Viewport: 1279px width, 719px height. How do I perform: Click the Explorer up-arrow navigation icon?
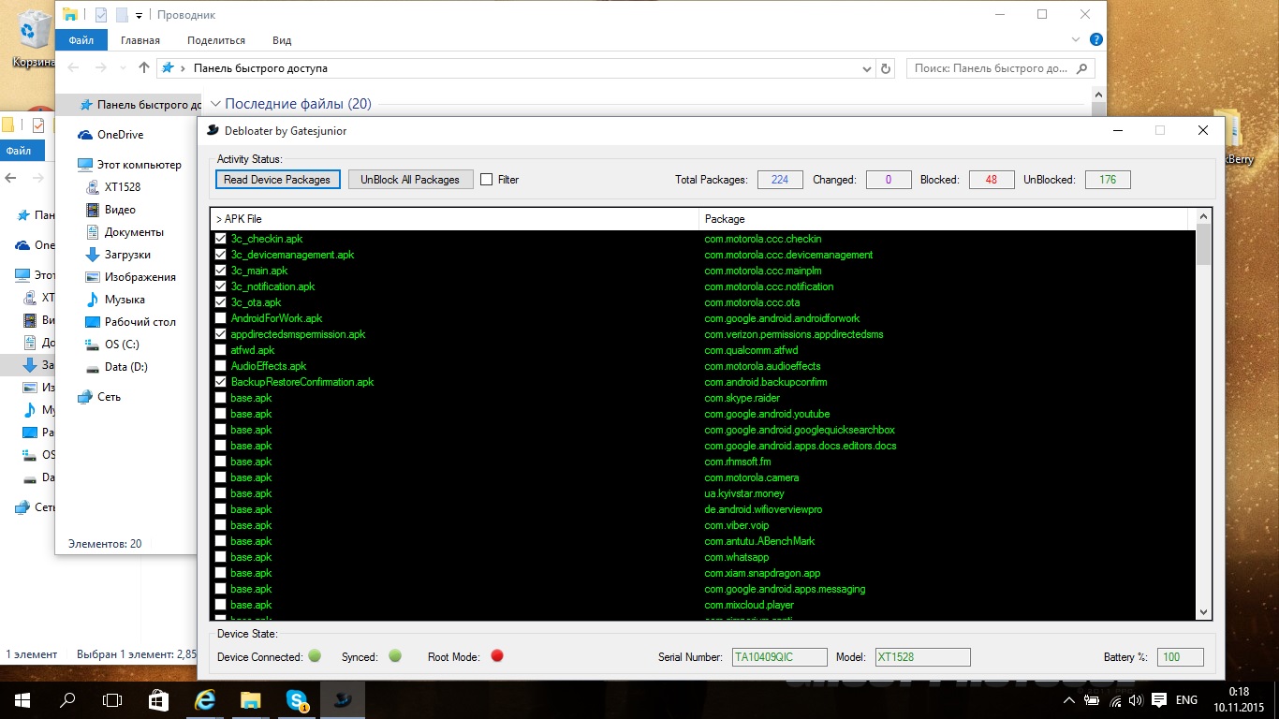click(x=143, y=67)
